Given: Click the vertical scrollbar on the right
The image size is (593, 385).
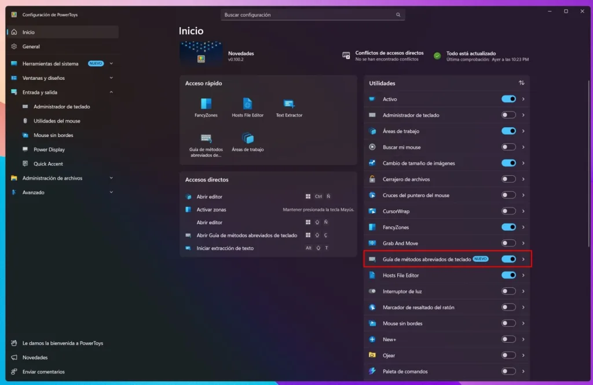Looking at the screenshot, I should (588, 162).
